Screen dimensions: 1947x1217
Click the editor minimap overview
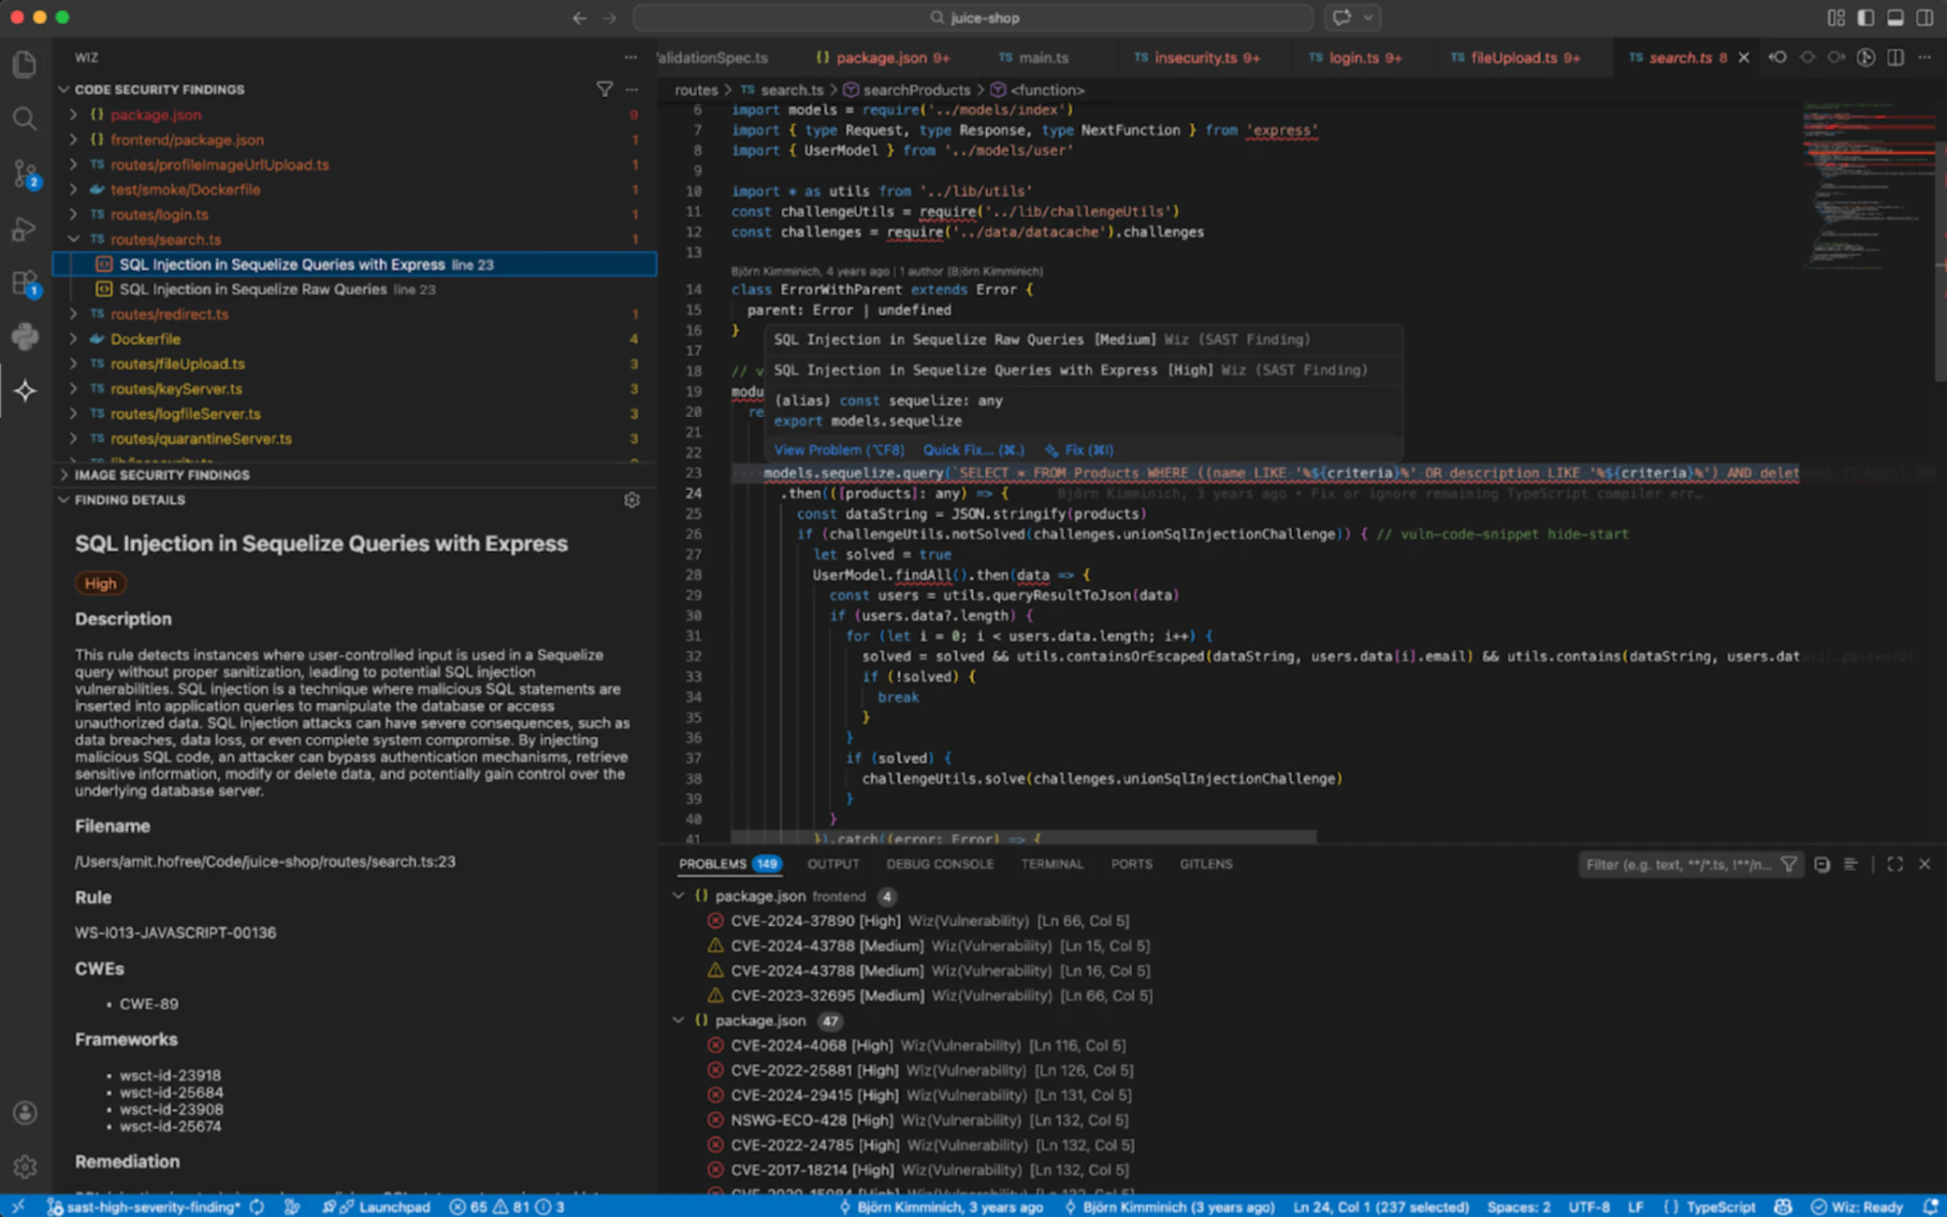pyautogui.click(x=1869, y=186)
